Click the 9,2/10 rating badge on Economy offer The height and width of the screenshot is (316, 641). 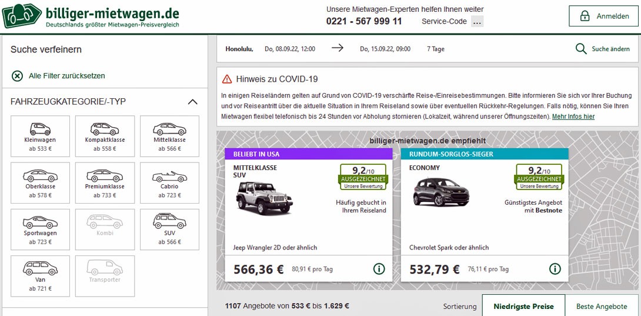pyautogui.click(x=539, y=177)
